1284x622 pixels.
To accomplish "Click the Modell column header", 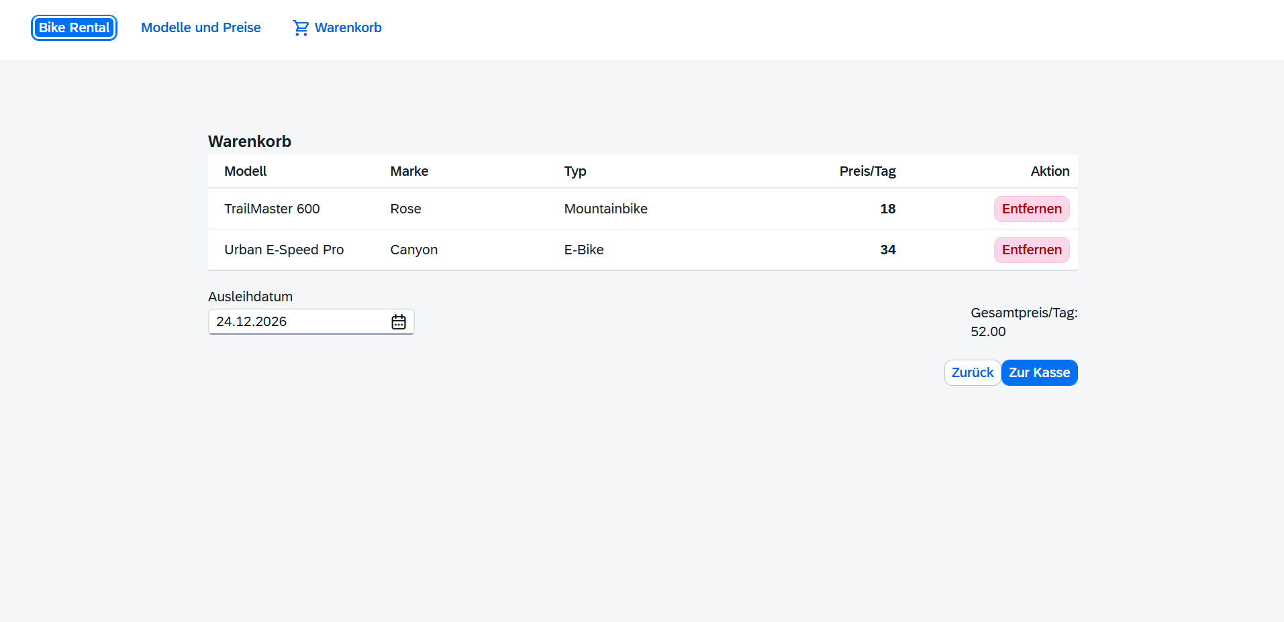I will coord(246,172).
